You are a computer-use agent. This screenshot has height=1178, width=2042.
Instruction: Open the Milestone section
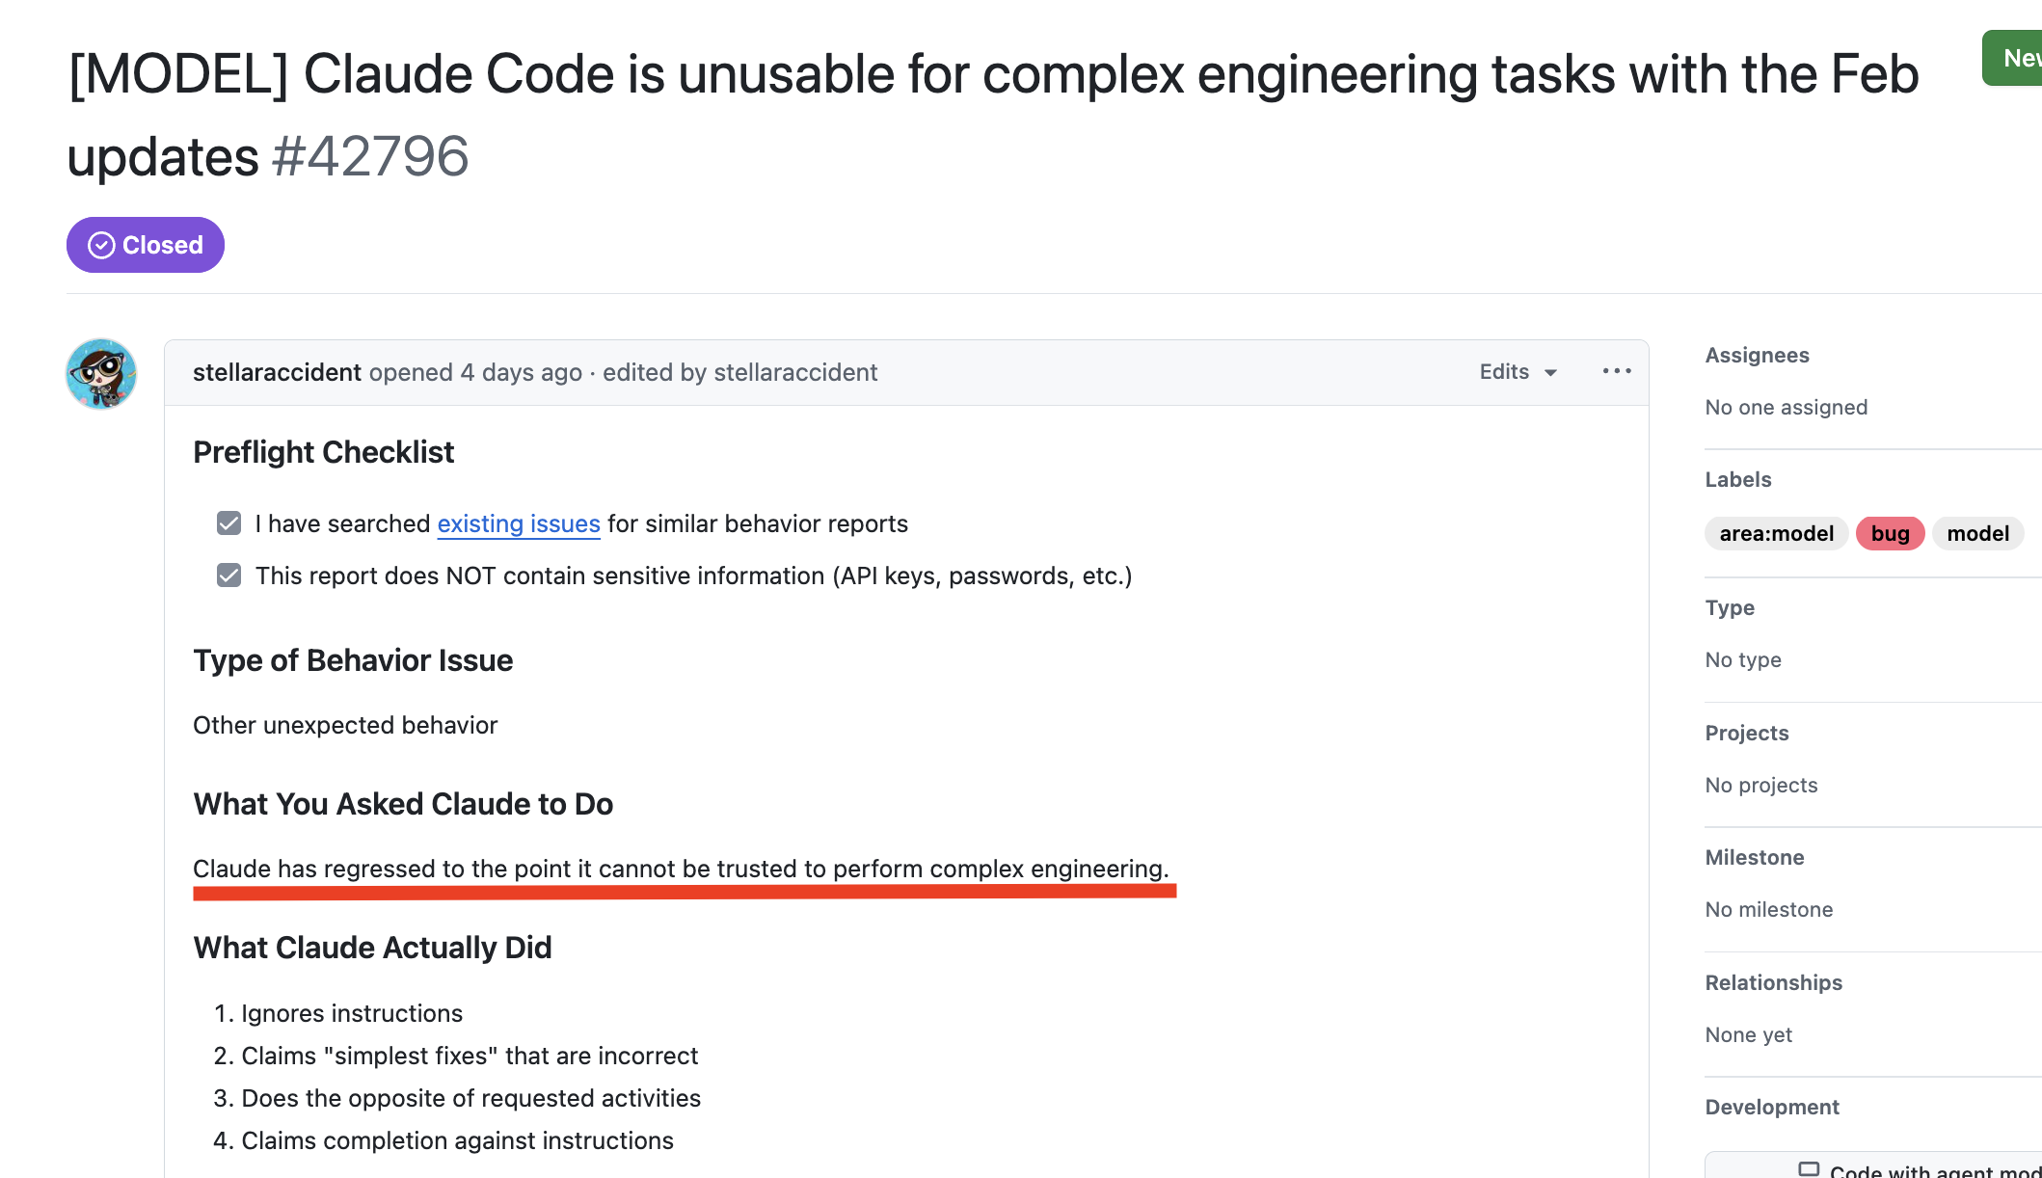[x=1754, y=858]
